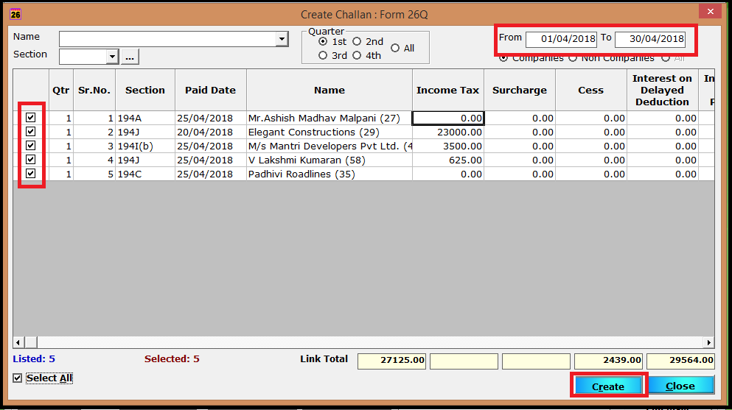Click the 194A section cell
Image resolution: width=732 pixels, height=410 pixels.
pyautogui.click(x=145, y=118)
